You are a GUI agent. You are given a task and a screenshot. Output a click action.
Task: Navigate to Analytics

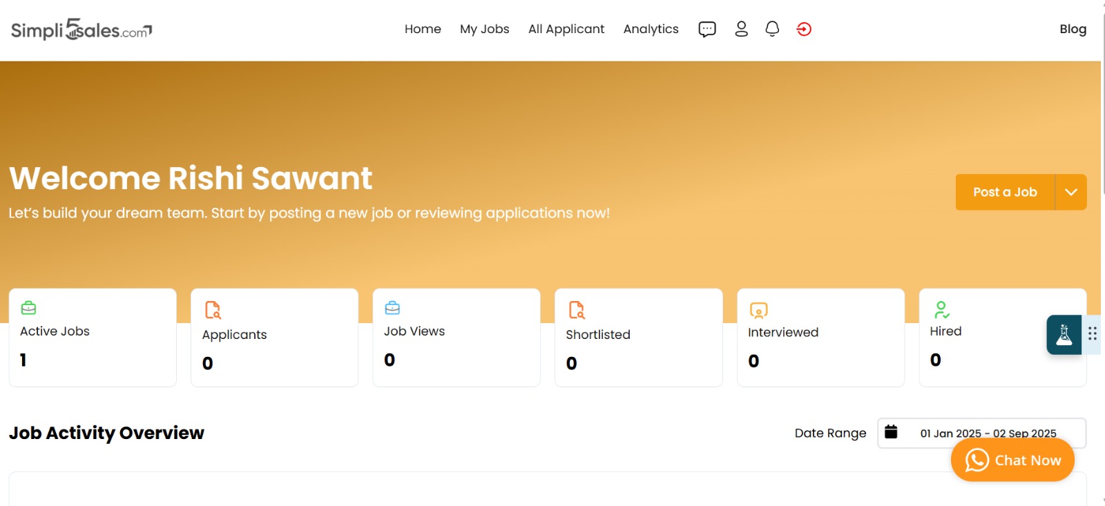651,29
